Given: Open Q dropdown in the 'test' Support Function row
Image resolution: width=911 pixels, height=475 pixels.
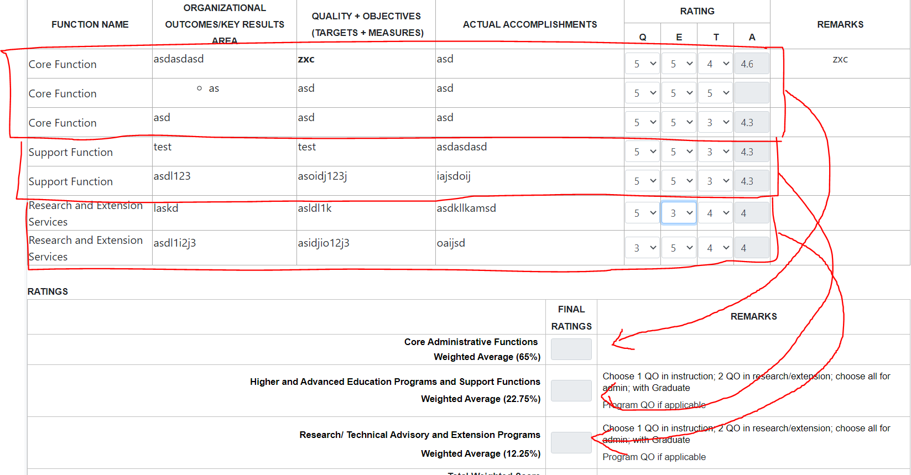Looking at the screenshot, I should (643, 152).
